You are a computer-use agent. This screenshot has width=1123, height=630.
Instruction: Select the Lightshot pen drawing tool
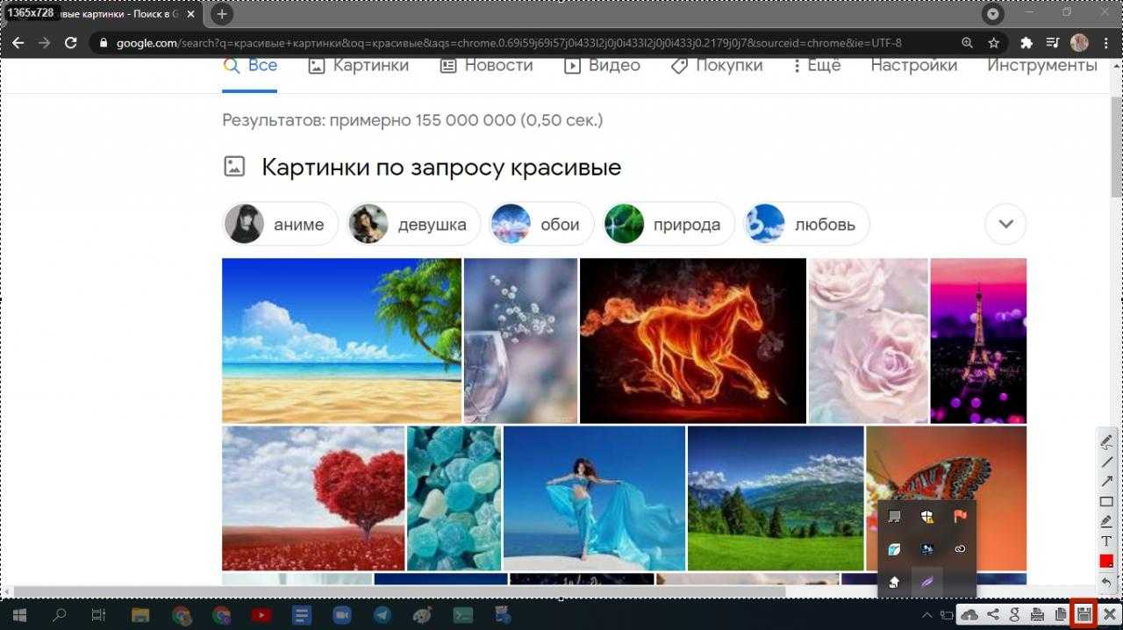click(x=1106, y=441)
